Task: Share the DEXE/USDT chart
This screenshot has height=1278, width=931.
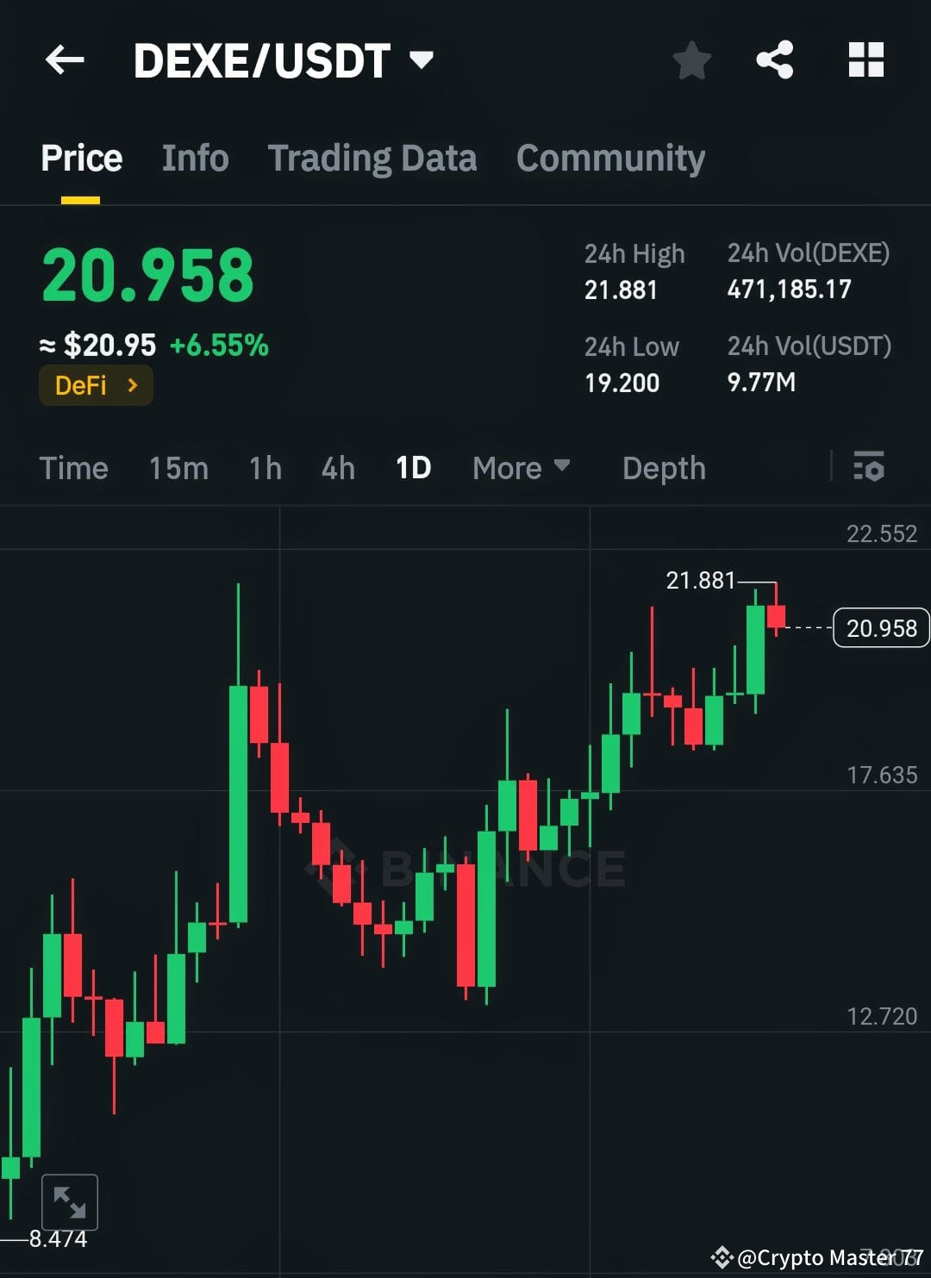Action: point(774,59)
